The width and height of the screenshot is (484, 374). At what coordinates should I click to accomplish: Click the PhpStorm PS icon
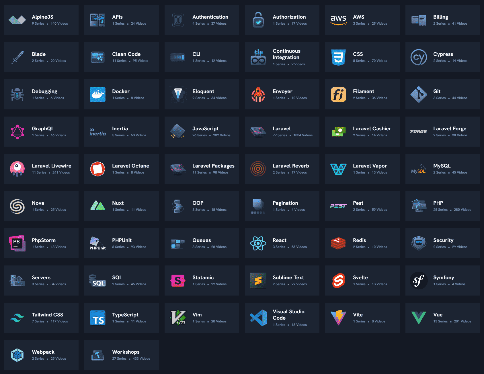pos(17,243)
